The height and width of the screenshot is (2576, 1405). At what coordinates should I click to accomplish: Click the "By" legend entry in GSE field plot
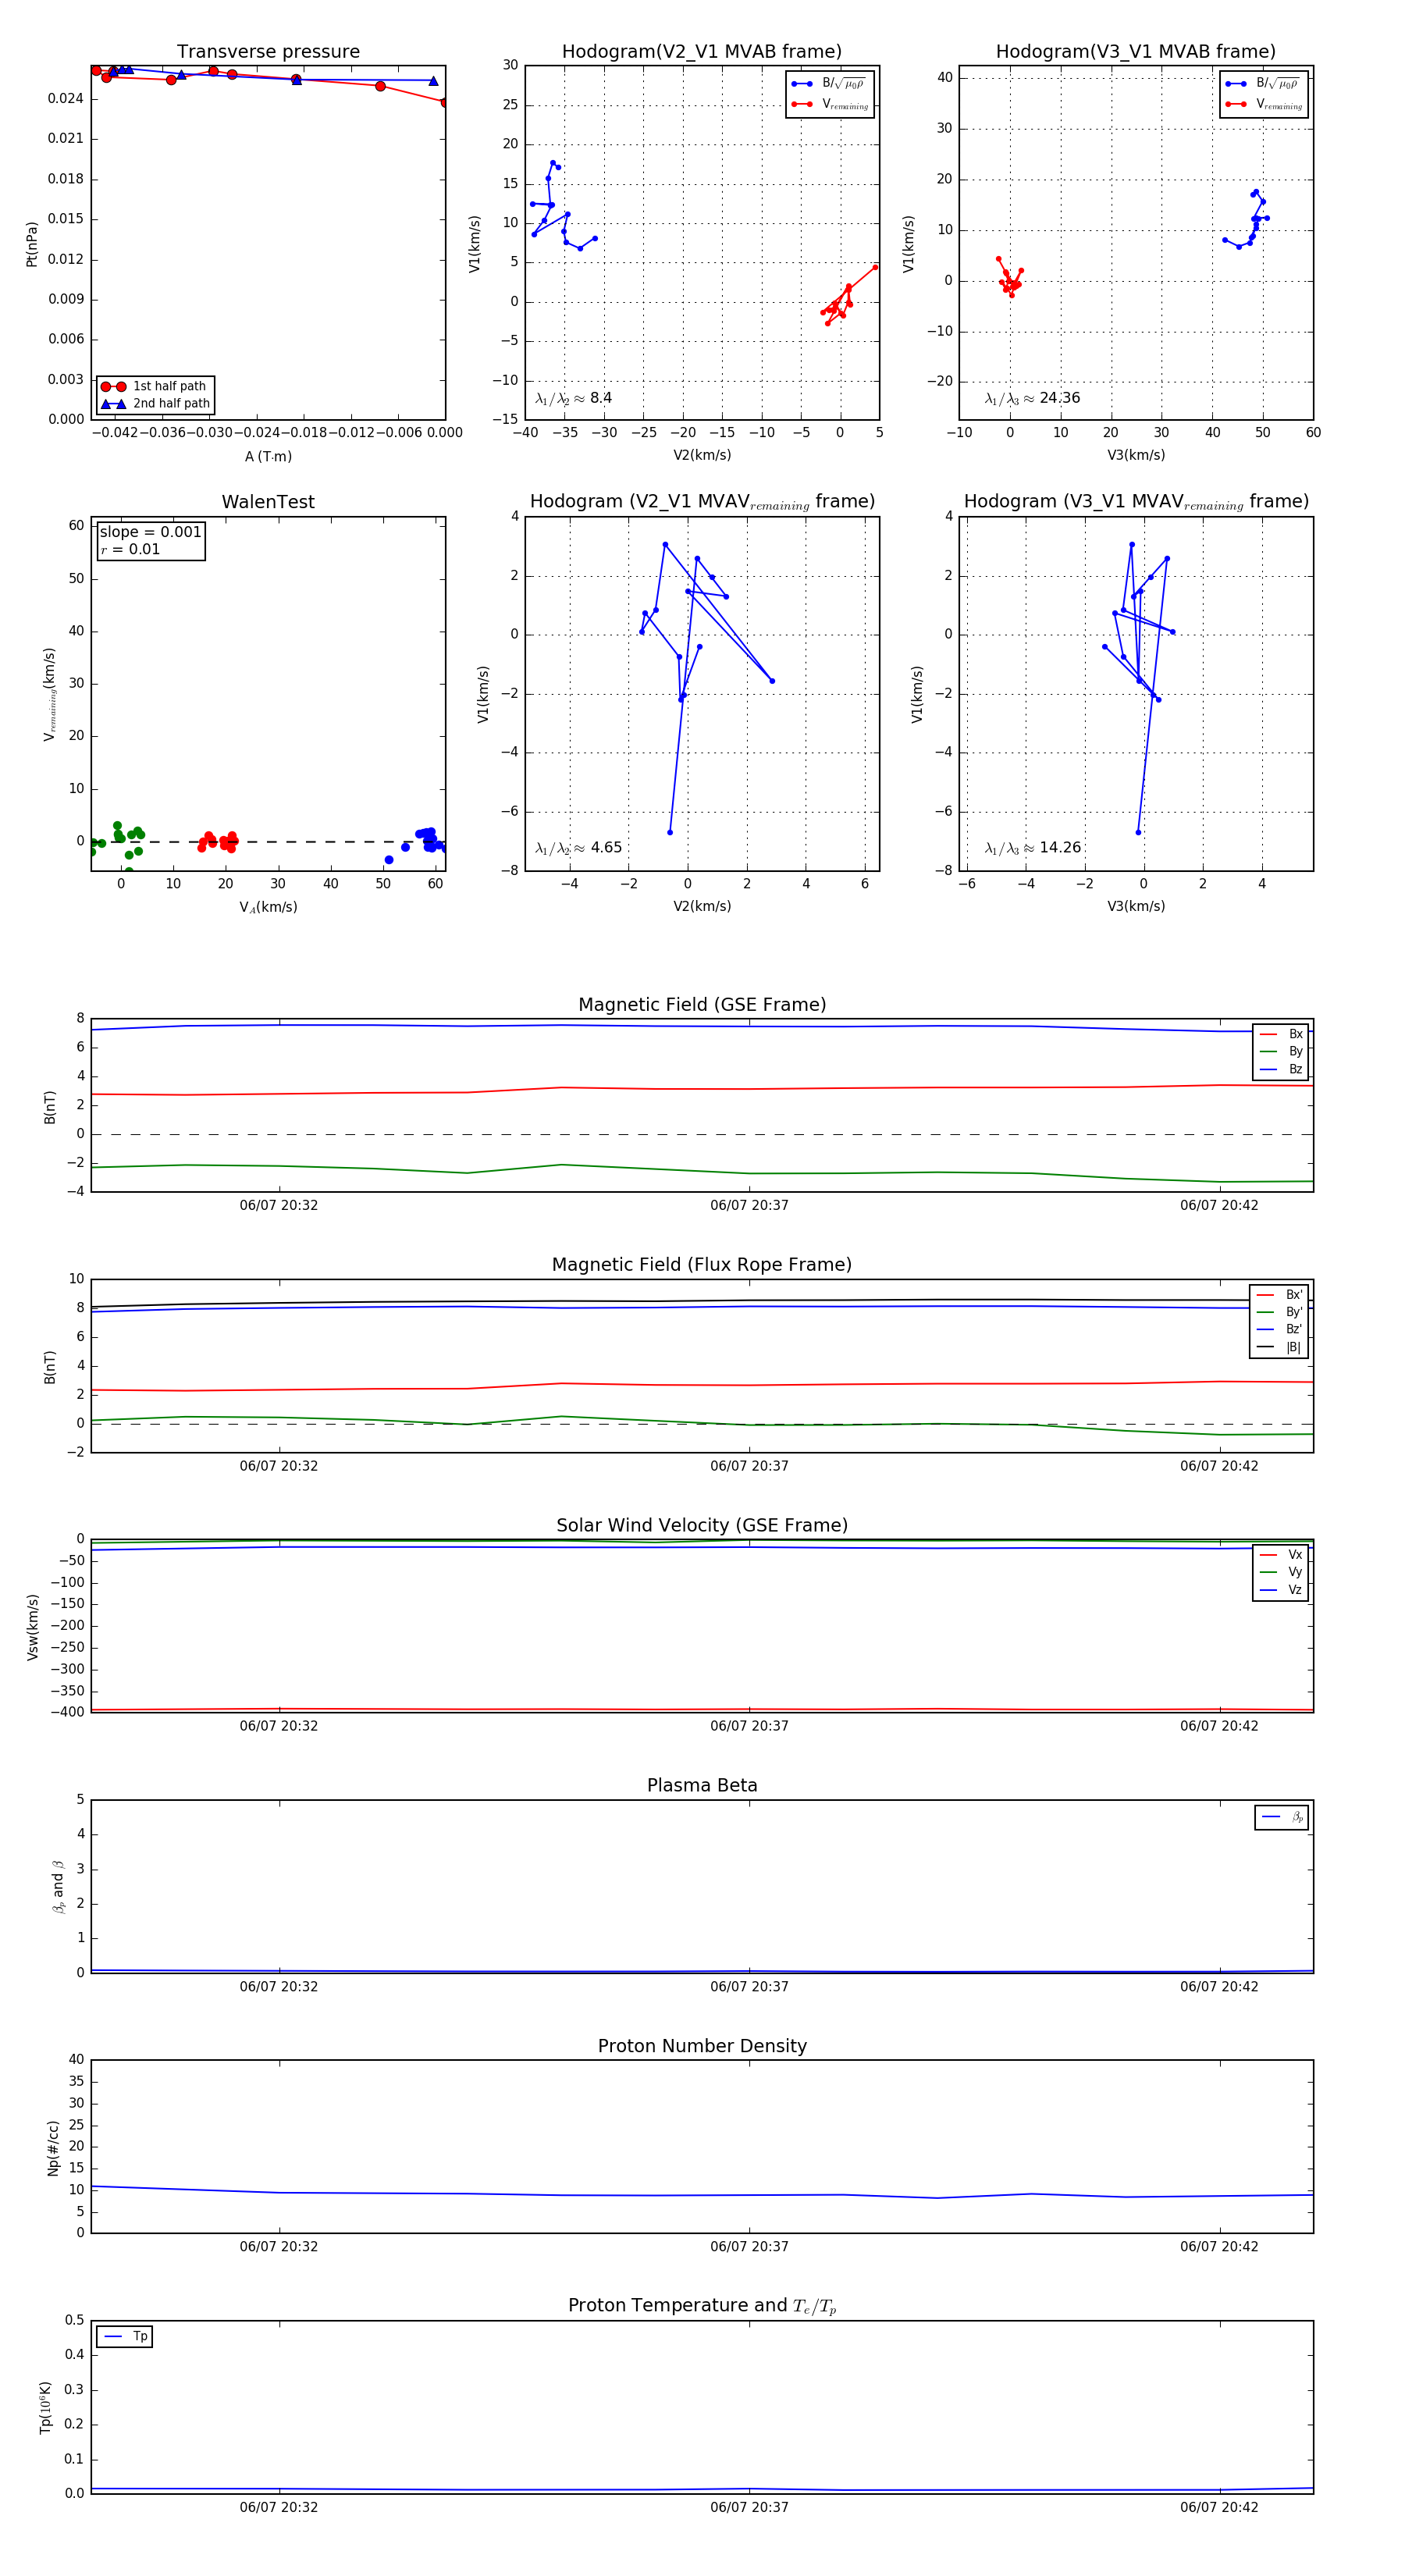[1281, 1051]
